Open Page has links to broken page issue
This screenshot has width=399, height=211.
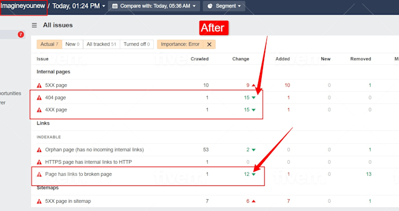[79, 174]
